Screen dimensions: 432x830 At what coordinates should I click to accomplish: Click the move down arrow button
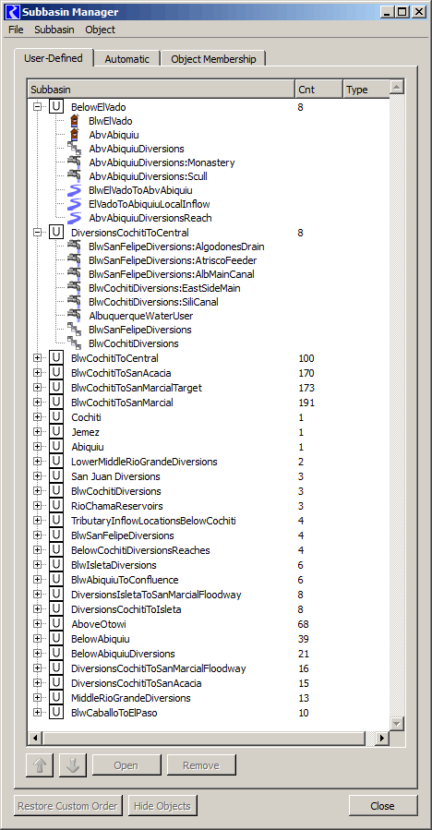coord(73,764)
